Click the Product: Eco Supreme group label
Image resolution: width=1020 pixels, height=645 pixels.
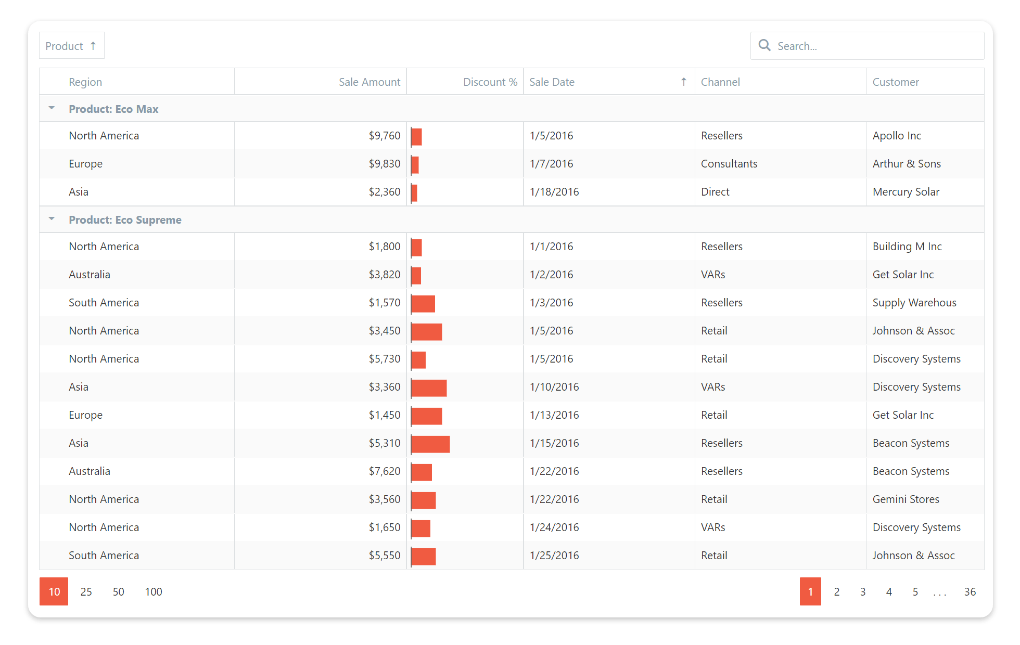125,220
